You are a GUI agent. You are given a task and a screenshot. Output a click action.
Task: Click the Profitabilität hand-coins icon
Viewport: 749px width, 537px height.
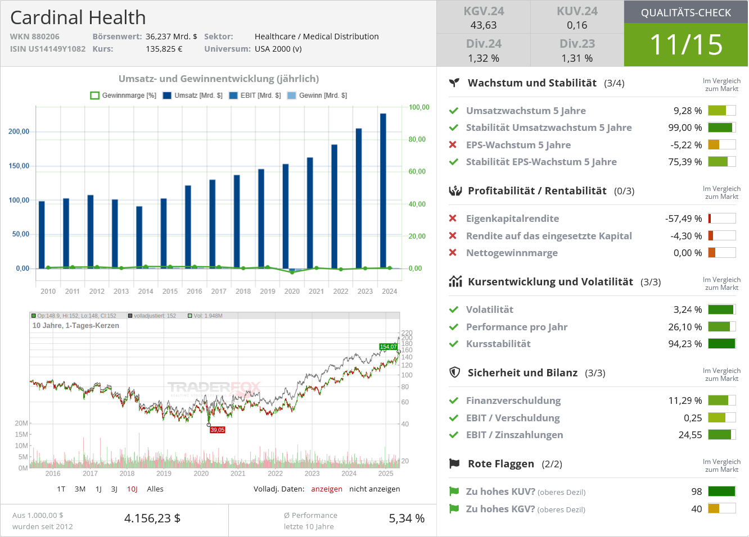click(x=455, y=191)
